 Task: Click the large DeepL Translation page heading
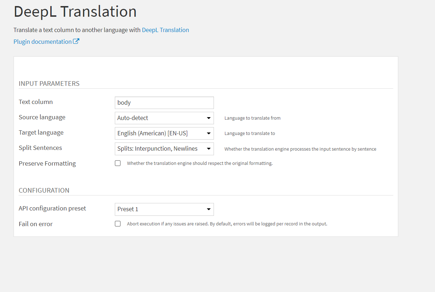[x=75, y=11]
